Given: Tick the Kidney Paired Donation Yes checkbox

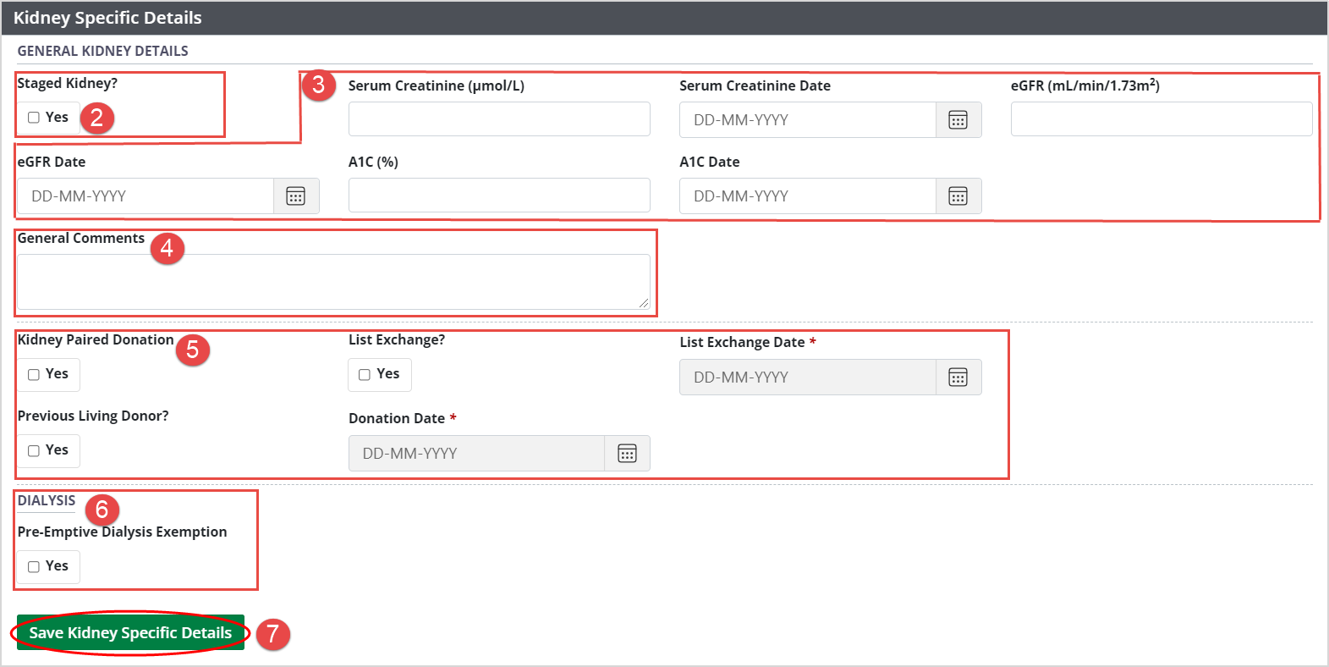Looking at the screenshot, I should tap(34, 374).
